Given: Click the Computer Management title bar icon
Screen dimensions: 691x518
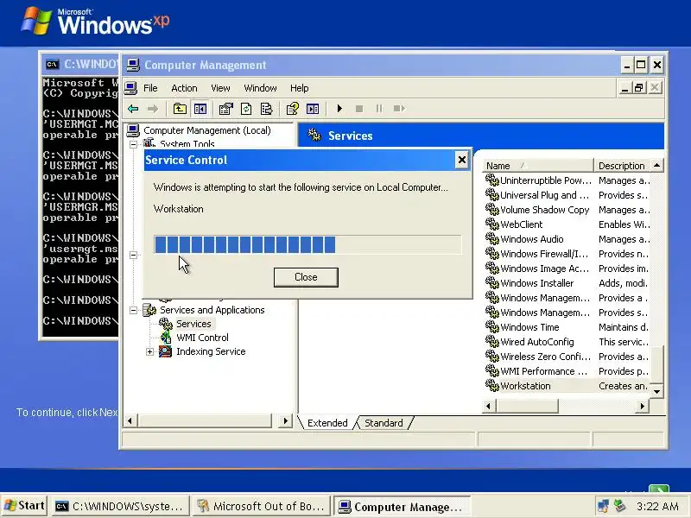Looking at the screenshot, I should pos(133,65).
